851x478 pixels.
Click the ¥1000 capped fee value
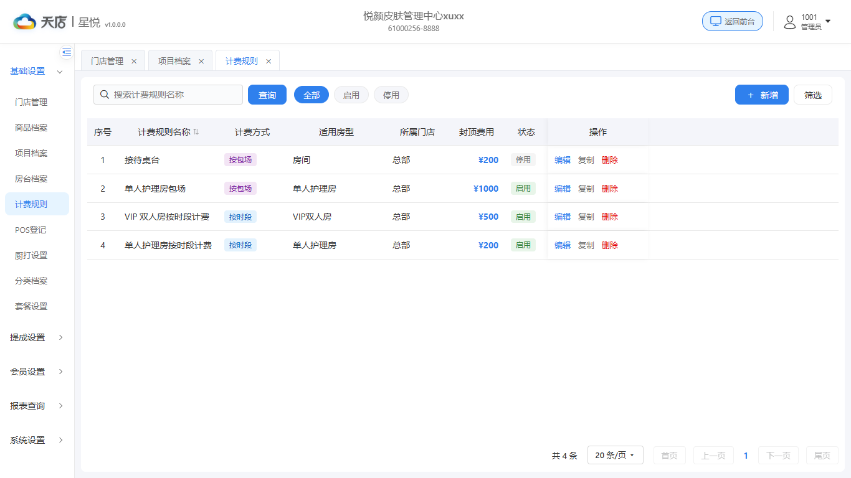[486, 189]
